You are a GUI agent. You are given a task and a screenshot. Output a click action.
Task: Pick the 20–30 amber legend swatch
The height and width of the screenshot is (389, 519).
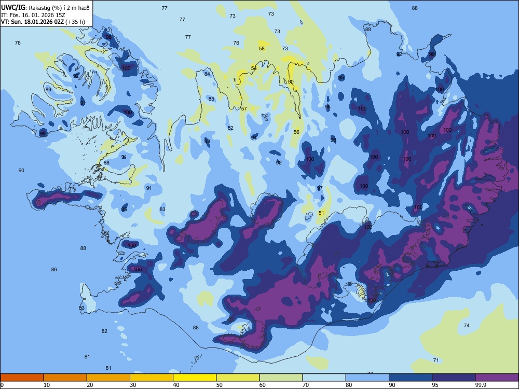click(x=108, y=378)
